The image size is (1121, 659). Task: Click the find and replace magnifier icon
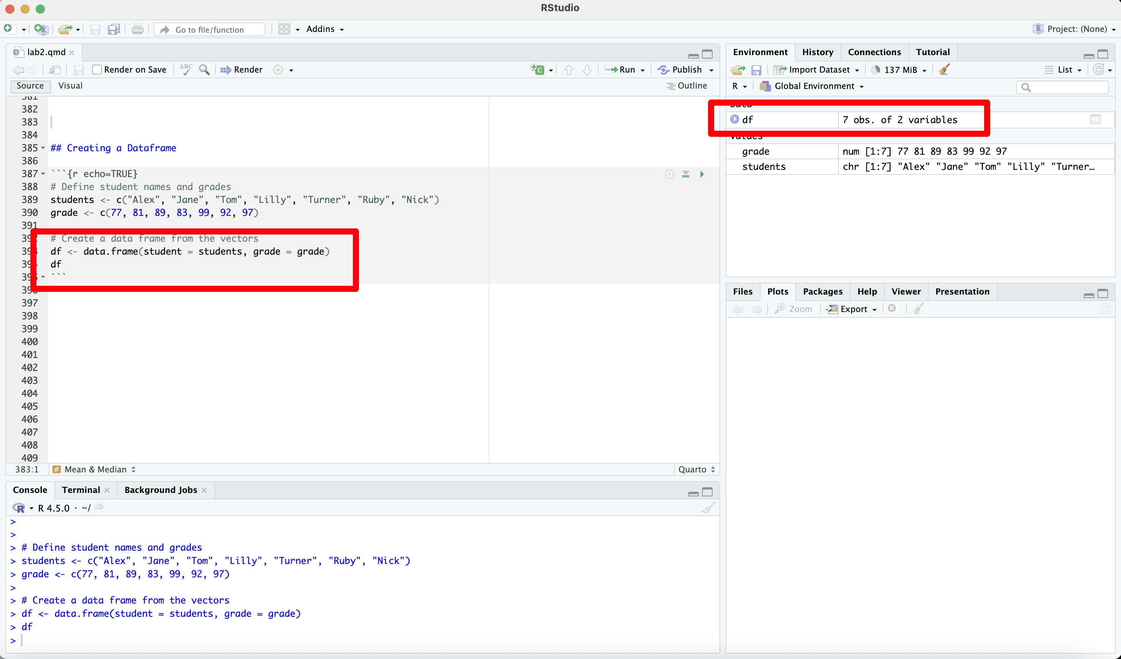(204, 70)
